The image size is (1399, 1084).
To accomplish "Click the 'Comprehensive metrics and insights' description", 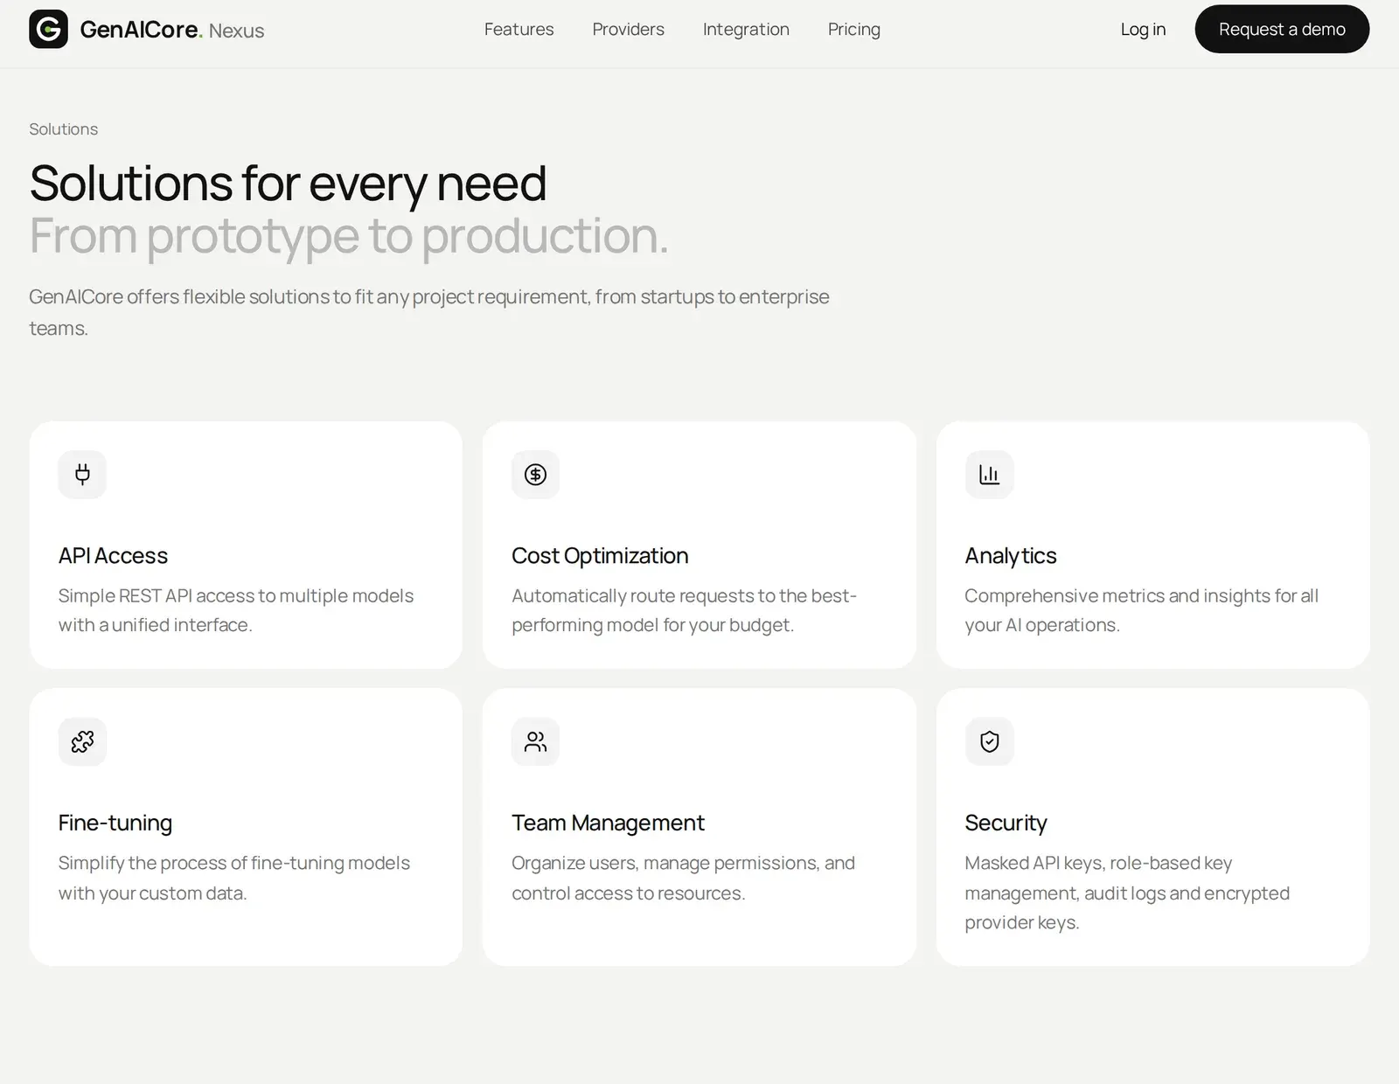I will 1141,610.
